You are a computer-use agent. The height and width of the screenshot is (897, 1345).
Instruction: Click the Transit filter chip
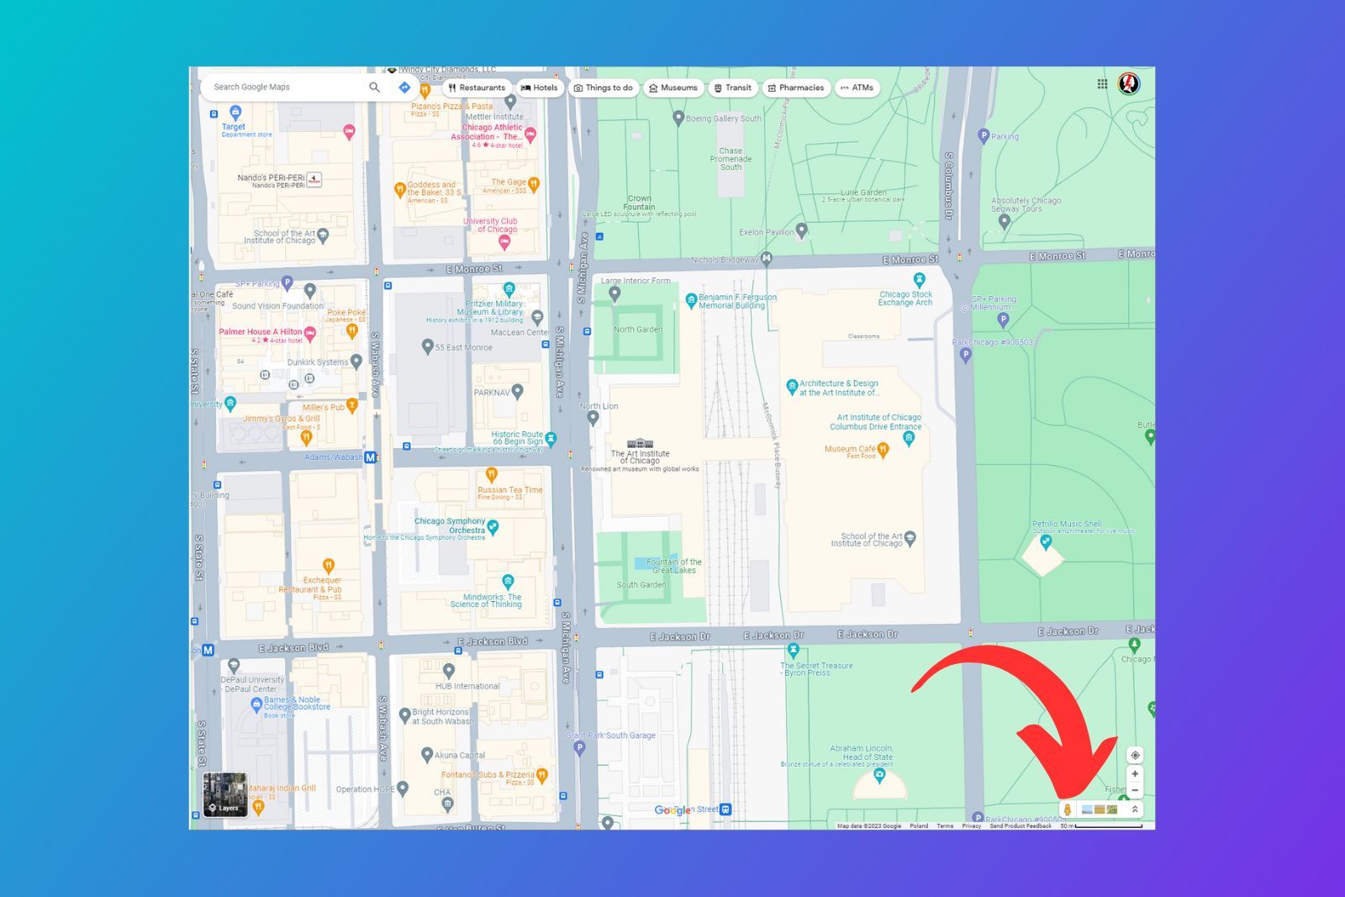732,87
